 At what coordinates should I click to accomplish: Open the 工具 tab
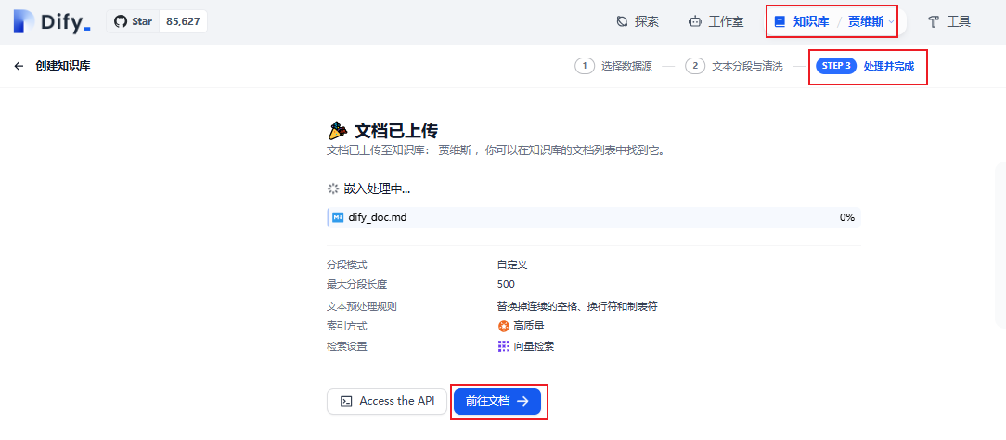pos(949,21)
